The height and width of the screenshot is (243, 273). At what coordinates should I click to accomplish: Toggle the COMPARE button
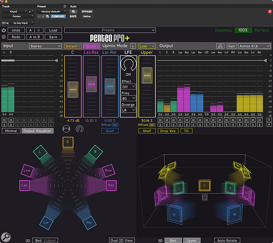(x=58, y=16)
